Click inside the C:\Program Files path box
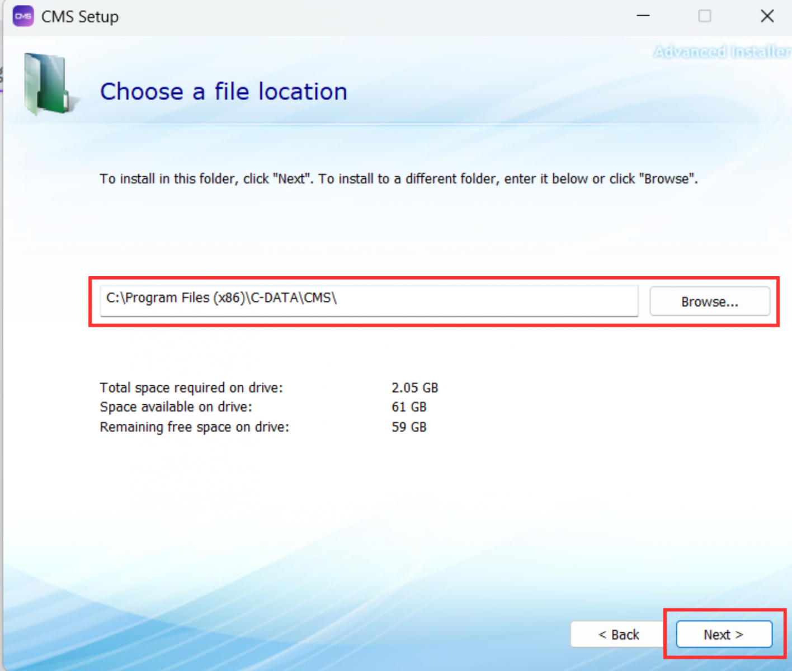This screenshot has width=792, height=671. [x=368, y=301]
